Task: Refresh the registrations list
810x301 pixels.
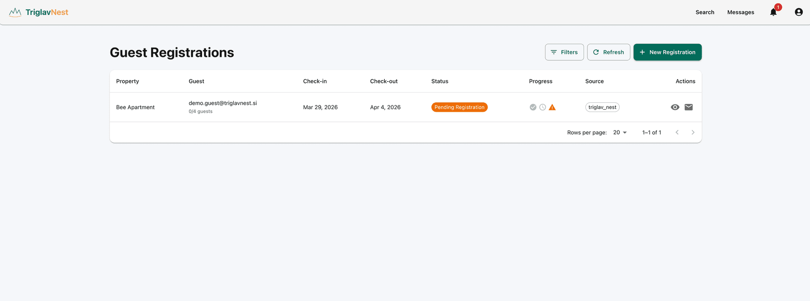Action: pos(608,52)
